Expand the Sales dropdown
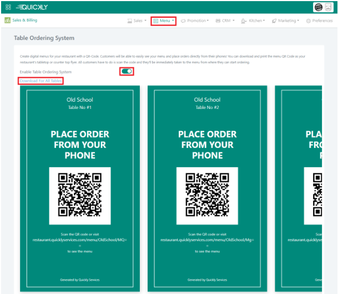 pyautogui.click(x=137, y=21)
